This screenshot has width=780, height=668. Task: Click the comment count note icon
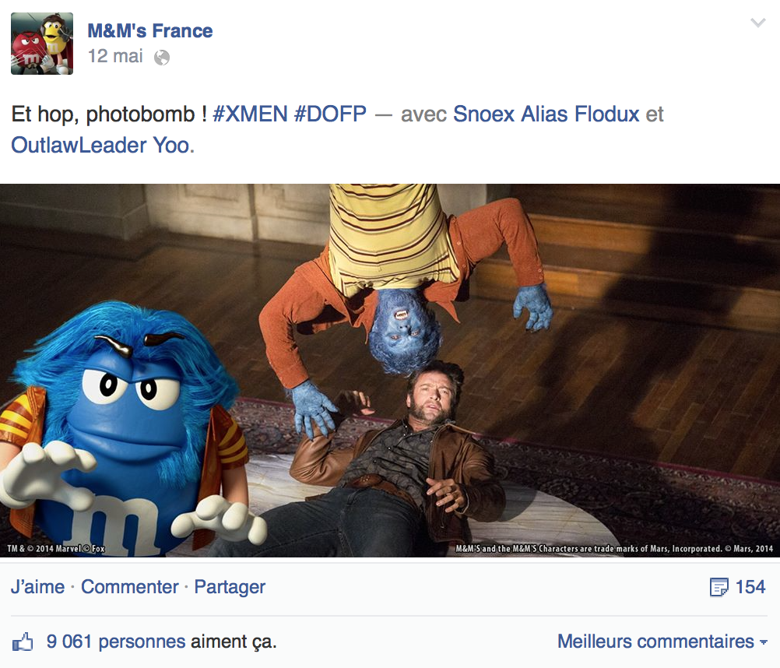click(719, 587)
